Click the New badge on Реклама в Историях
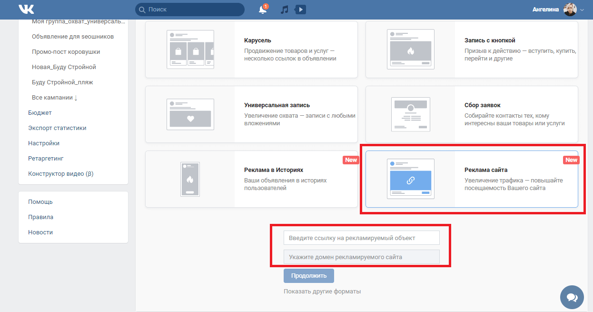This screenshot has height=312, width=593. click(351, 160)
